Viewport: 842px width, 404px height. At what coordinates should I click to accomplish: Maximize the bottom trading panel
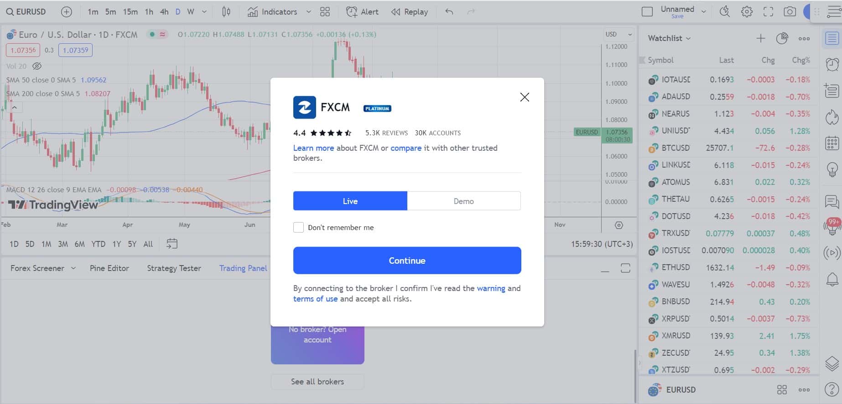625,268
